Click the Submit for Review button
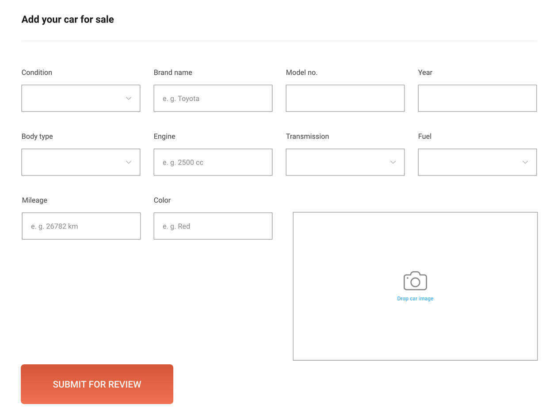This screenshot has width=557, height=416. (x=97, y=384)
